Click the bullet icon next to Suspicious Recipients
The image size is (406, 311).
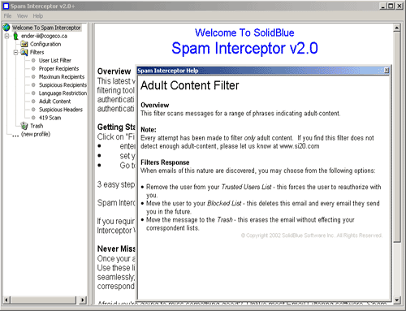(x=33, y=84)
